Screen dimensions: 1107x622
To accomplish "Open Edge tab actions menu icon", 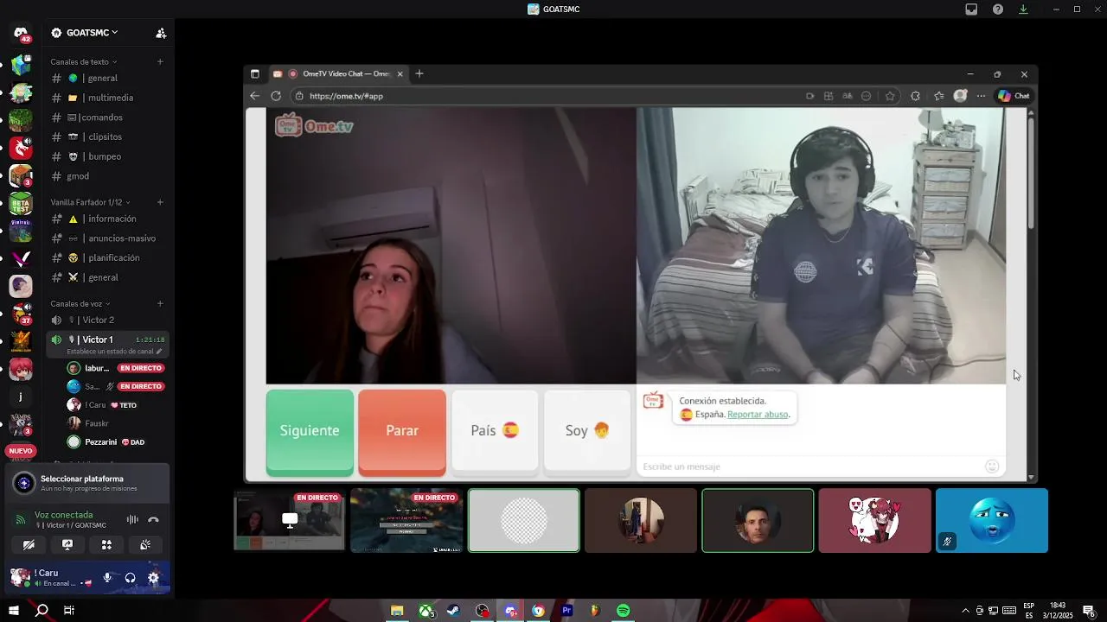I will point(254,74).
